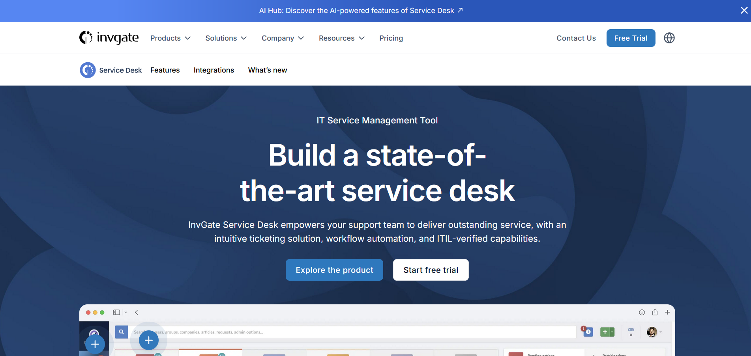
Task: Open the language selector globe icon
Action: pyautogui.click(x=669, y=38)
